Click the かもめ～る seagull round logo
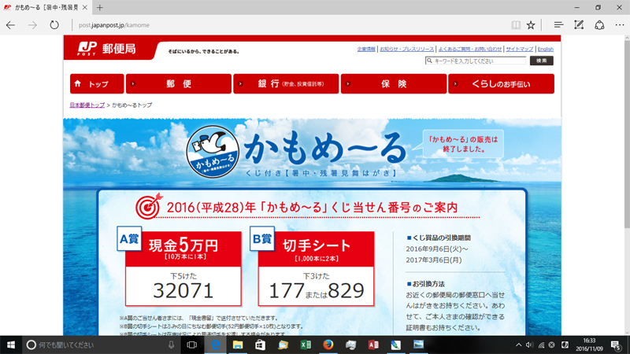Viewport: 630px width, 354px height. point(213,152)
